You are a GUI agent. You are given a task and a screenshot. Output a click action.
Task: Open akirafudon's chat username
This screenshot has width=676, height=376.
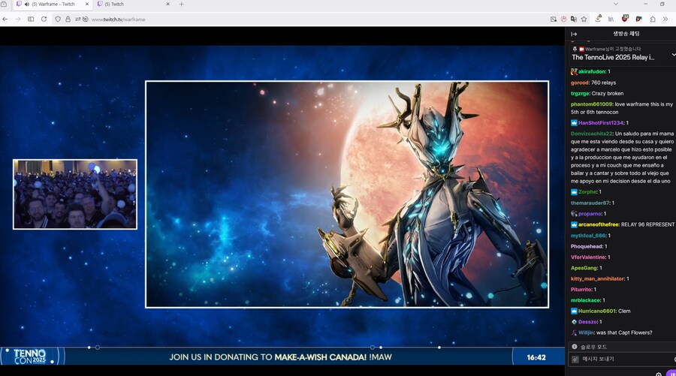click(x=592, y=71)
